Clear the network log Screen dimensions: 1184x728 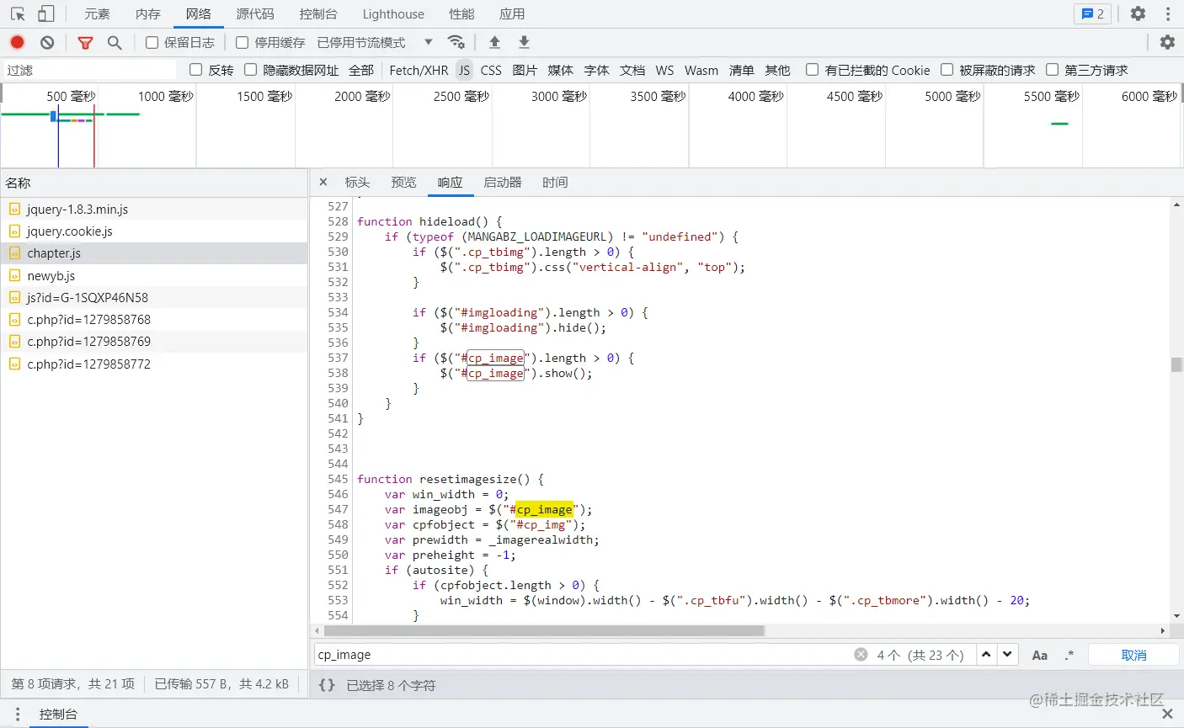coord(47,42)
